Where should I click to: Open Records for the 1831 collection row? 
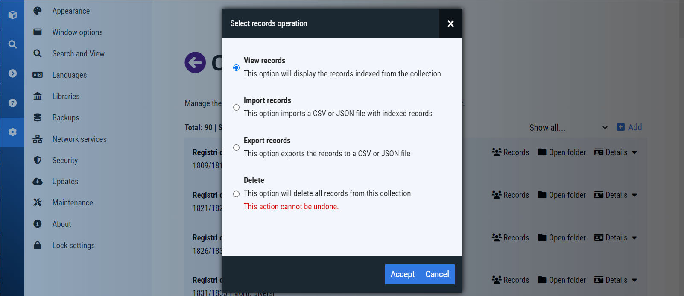pos(510,280)
